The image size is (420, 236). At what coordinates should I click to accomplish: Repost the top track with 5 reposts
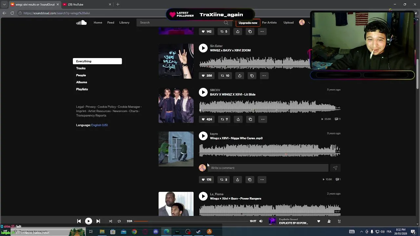point(224,31)
